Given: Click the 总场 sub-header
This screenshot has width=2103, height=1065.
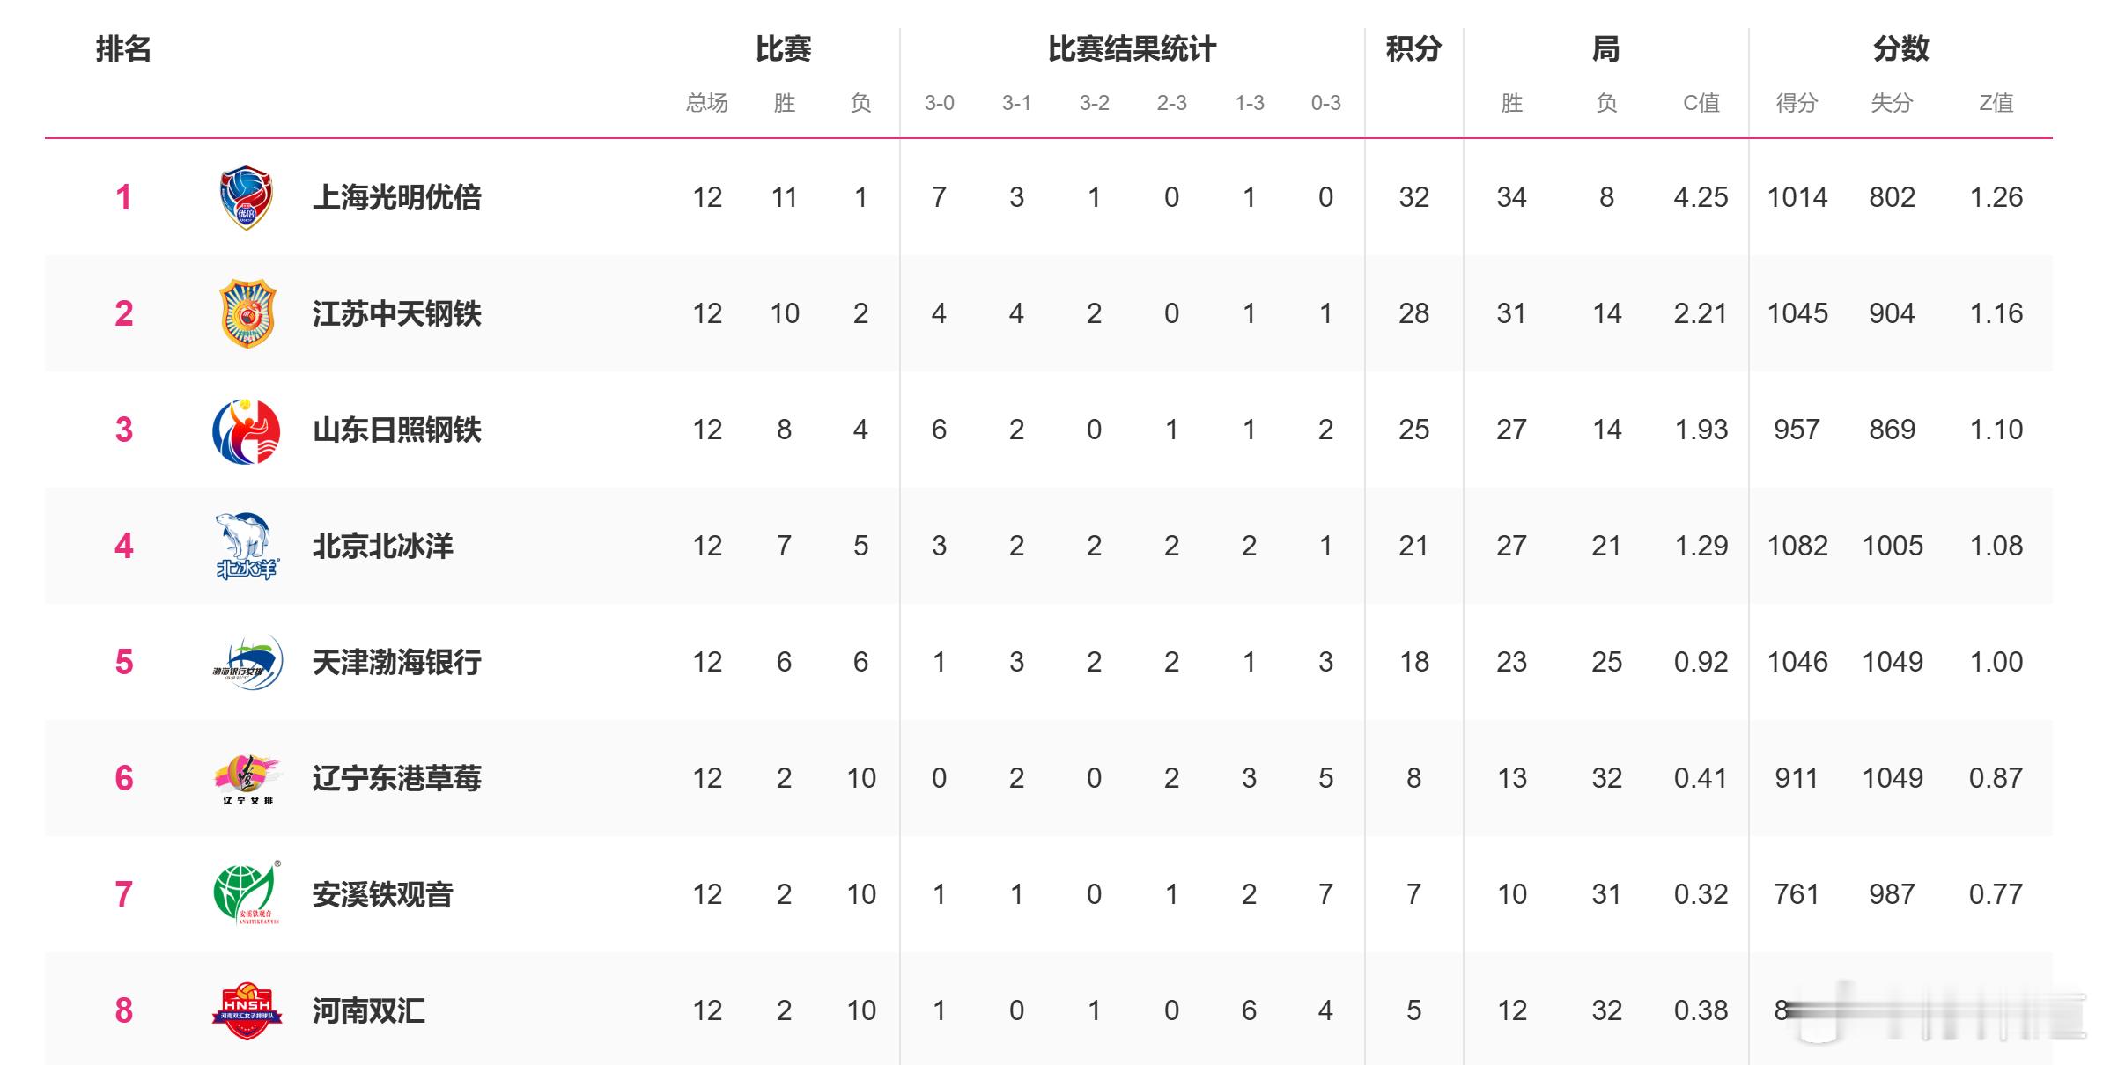Looking at the screenshot, I should [706, 103].
